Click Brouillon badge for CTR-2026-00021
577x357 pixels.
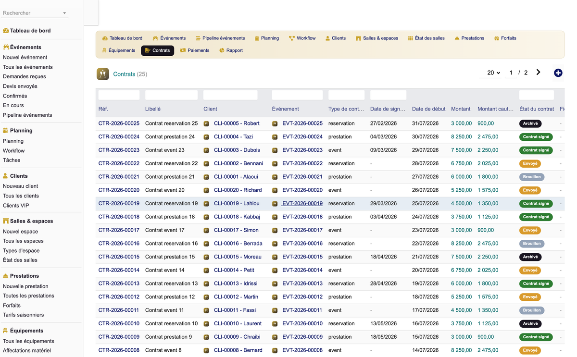pyautogui.click(x=532, y=177)
